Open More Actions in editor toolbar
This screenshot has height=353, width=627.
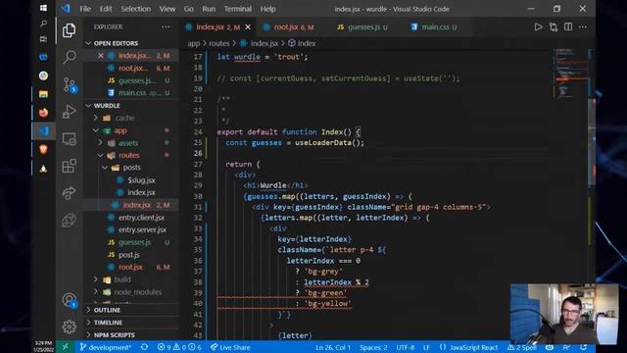pos(583,26)
